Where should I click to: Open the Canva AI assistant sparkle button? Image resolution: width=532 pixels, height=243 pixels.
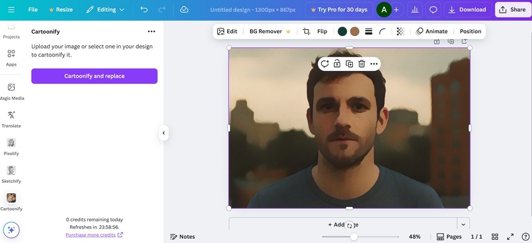click(11, 230)
